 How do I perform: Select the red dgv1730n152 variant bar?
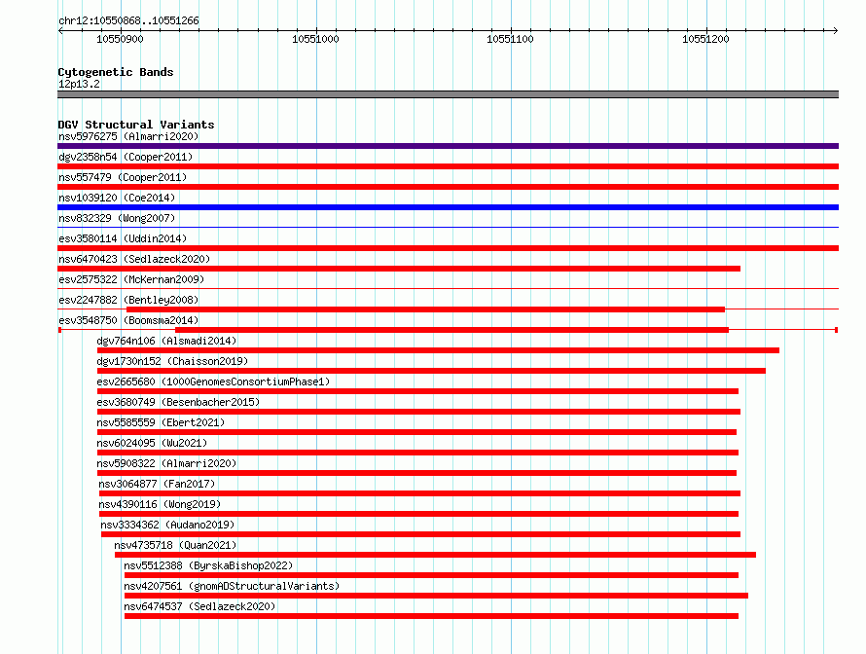(x=431, y=371)
